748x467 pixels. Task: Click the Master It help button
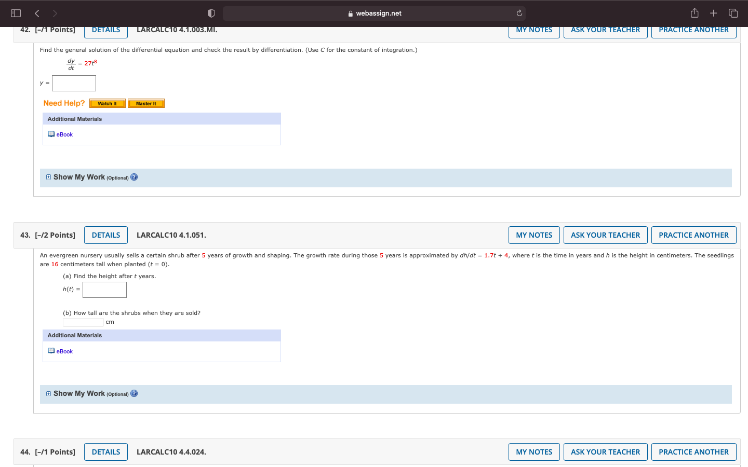146,103
